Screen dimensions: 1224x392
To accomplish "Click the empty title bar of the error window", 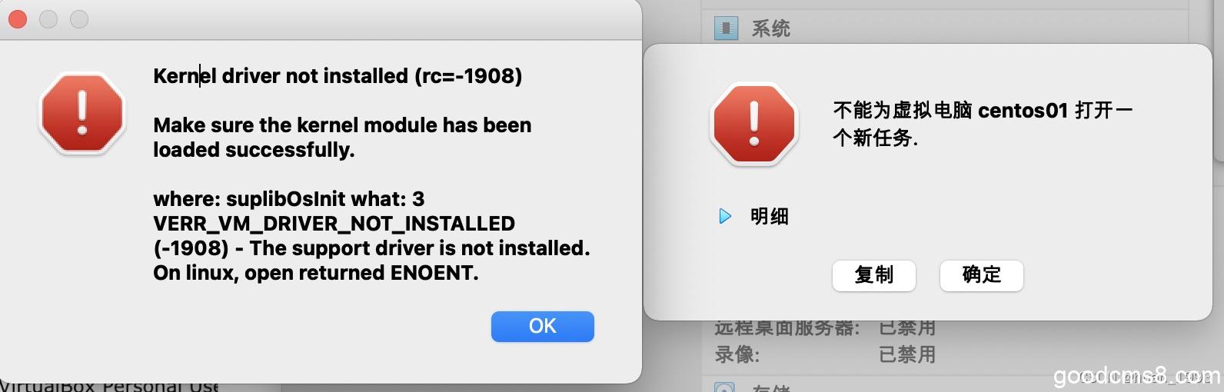I will [361, 19].
